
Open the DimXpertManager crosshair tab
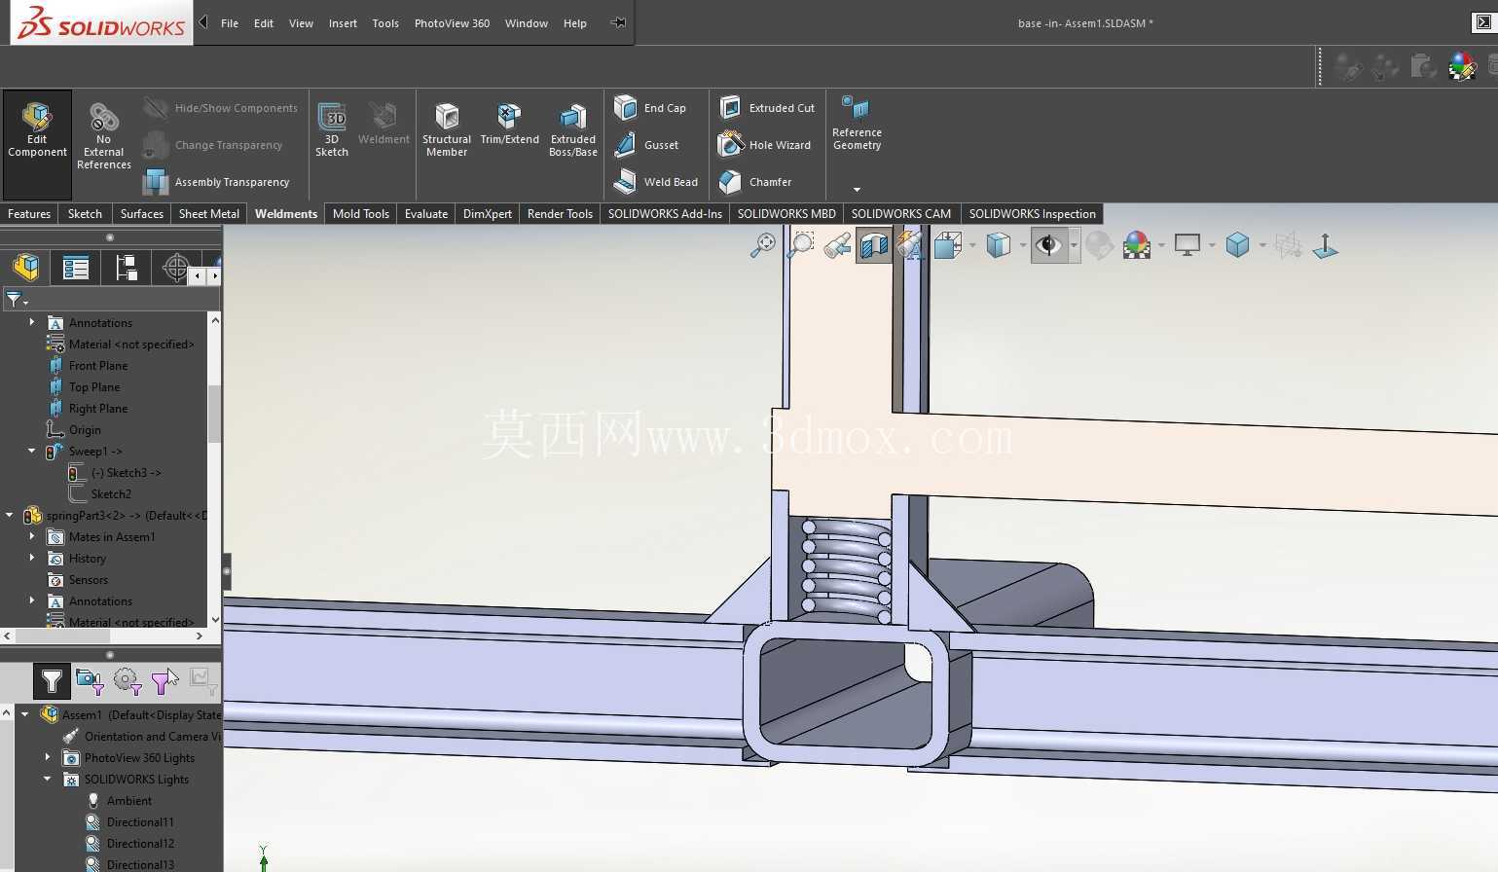[x=175, y=267]
